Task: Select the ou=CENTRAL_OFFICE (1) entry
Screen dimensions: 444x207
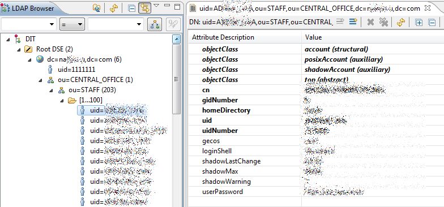Action: point(95,80)
